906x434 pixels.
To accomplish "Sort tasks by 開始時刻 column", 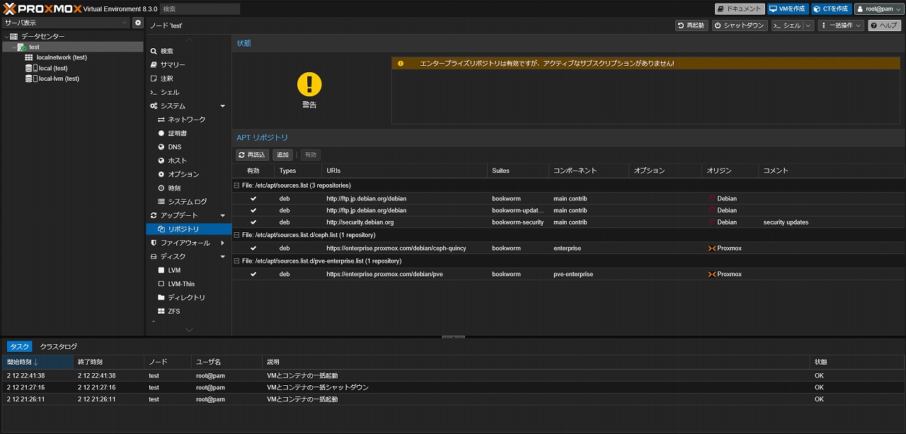I will click(x=37, y=362).
